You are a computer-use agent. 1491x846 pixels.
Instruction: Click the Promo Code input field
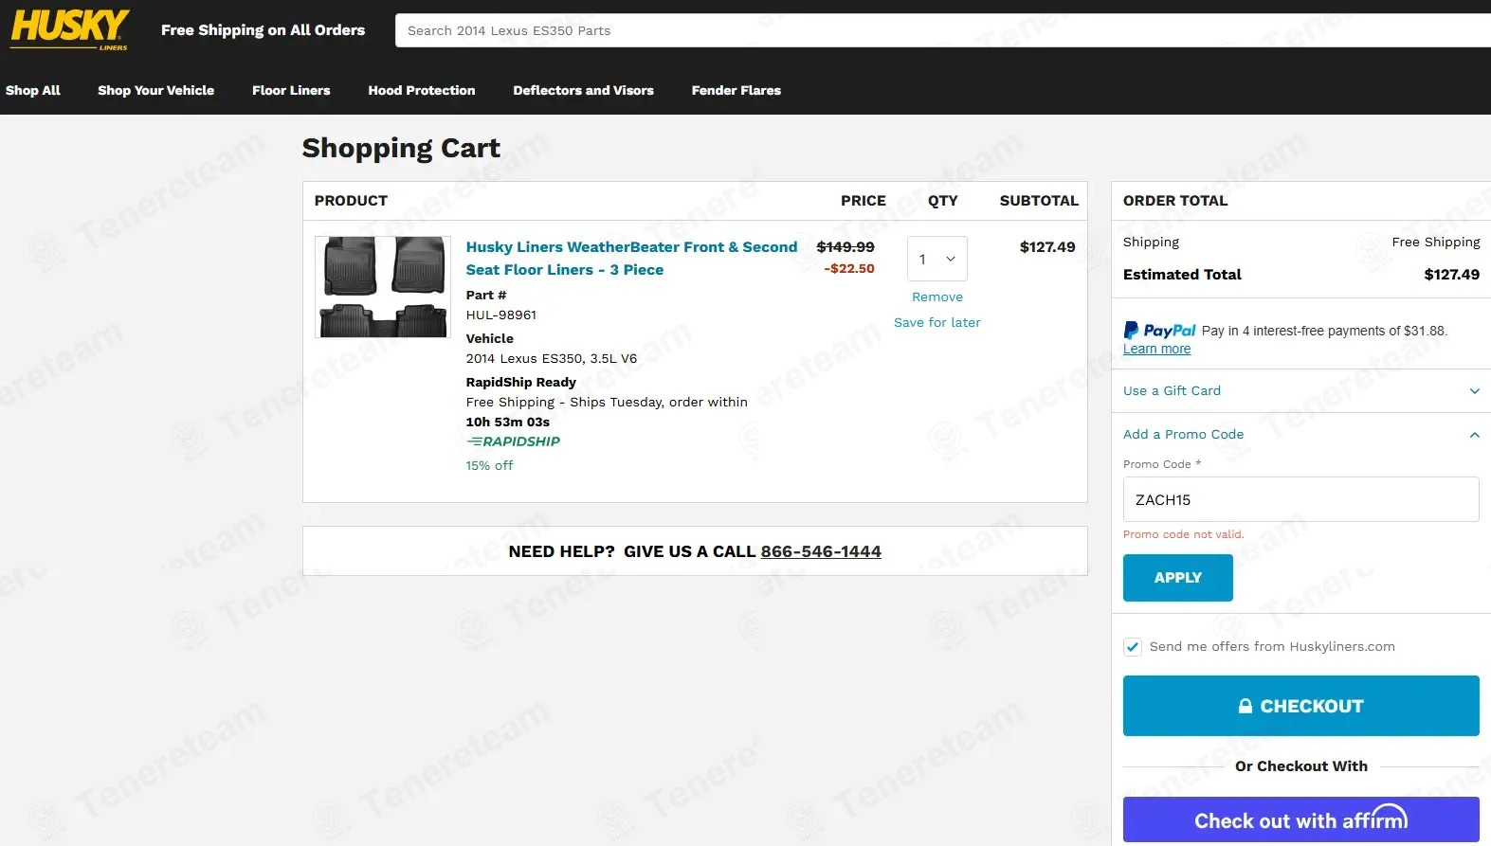tap(1301, 499)
